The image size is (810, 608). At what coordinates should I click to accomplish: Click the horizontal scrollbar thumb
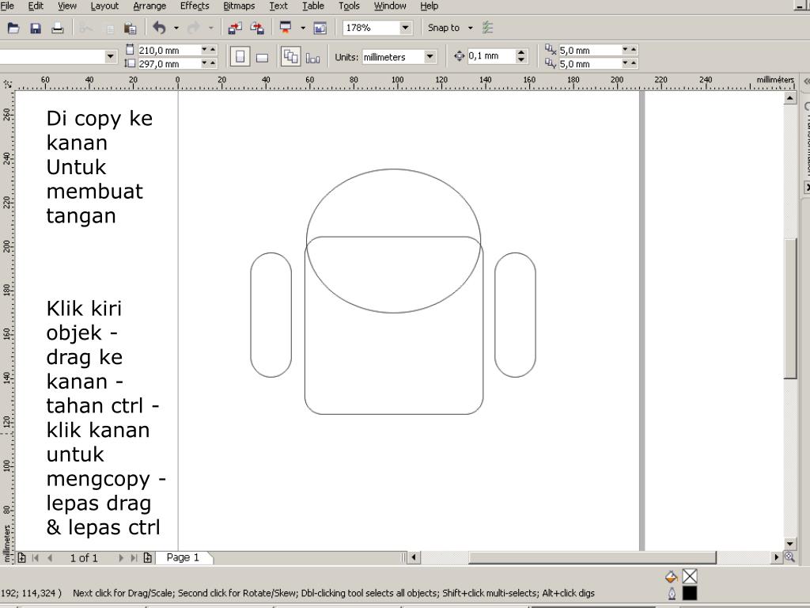592,557
